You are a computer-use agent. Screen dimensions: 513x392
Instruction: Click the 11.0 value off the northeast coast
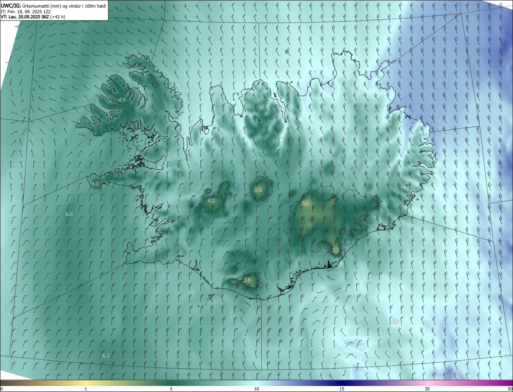[x=415, y=120]
